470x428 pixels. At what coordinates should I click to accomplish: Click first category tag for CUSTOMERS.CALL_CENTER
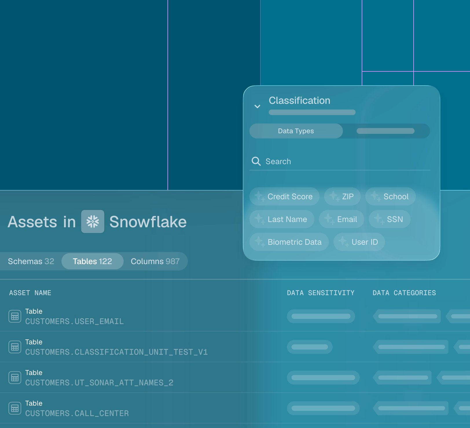click(x=411, y=408)
